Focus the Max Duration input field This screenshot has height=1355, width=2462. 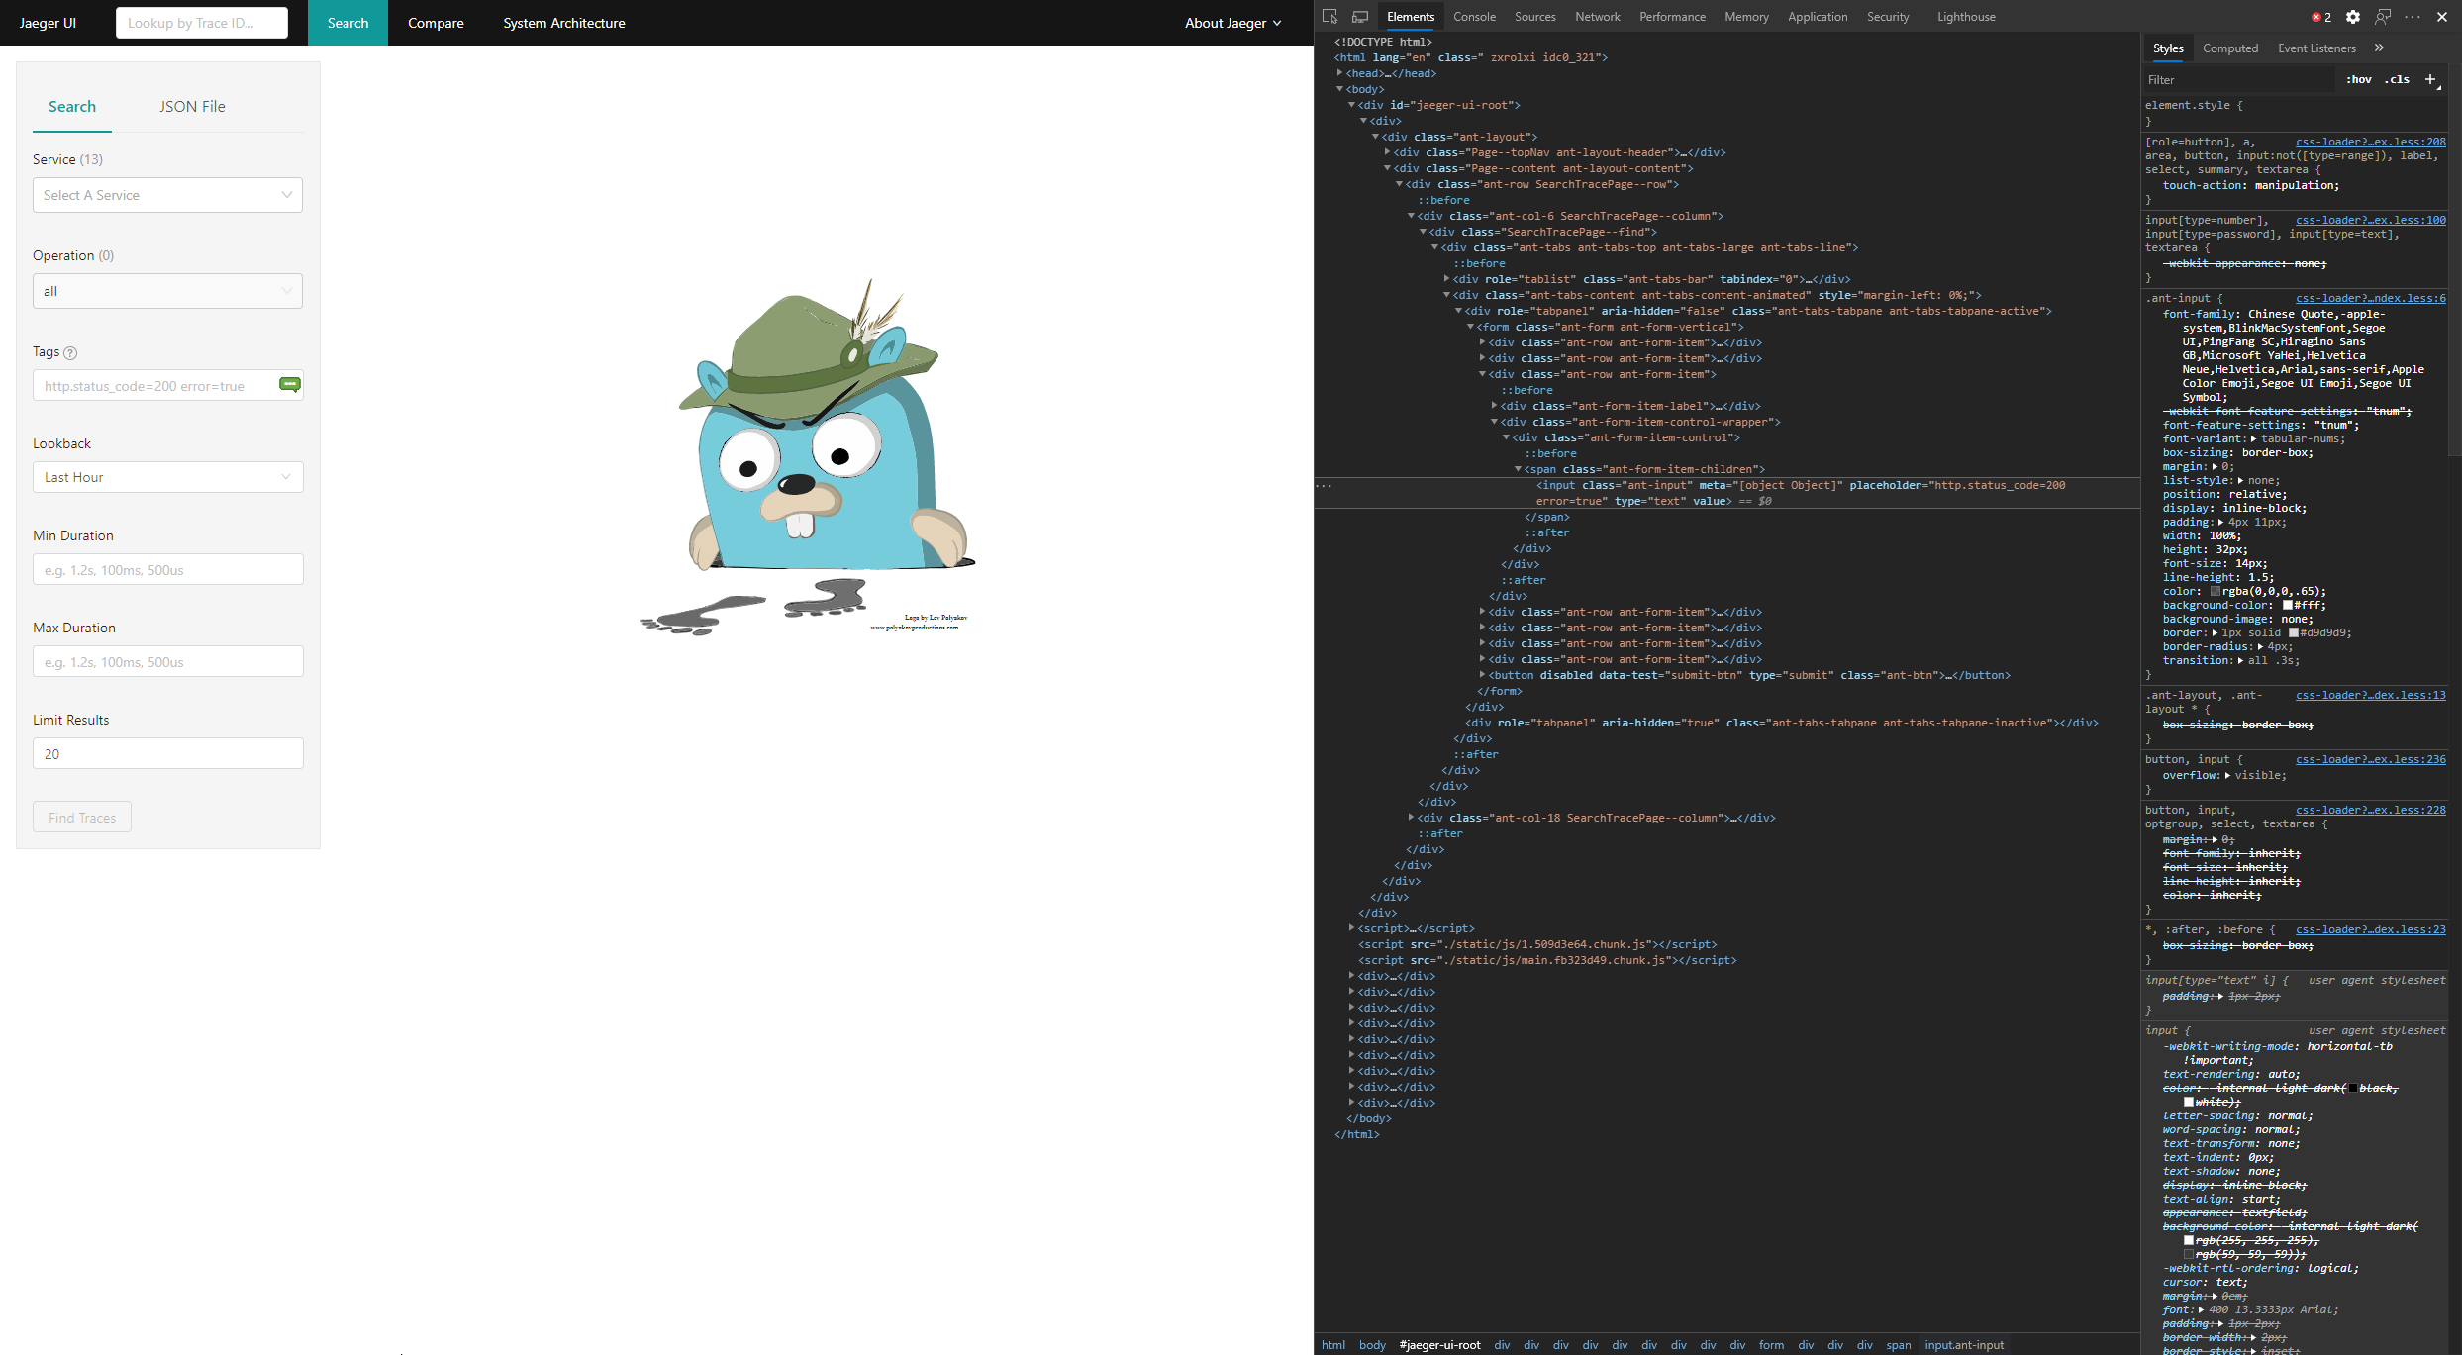[167, 661]
